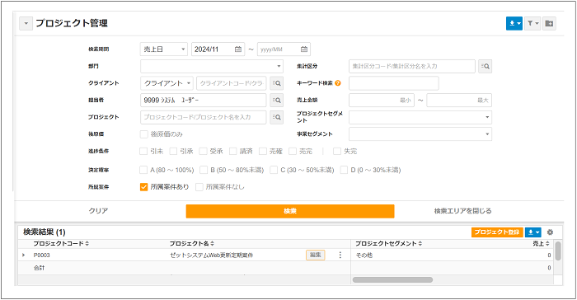Open the 事業セグメント dropdown

[x=420, y=134]
